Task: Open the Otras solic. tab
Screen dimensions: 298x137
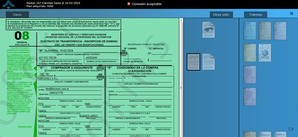Action: [221, 15]
